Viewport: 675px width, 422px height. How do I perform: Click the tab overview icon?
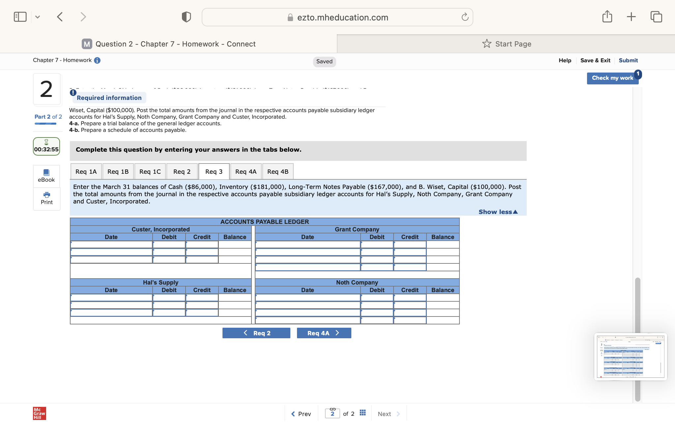(656, 16)
